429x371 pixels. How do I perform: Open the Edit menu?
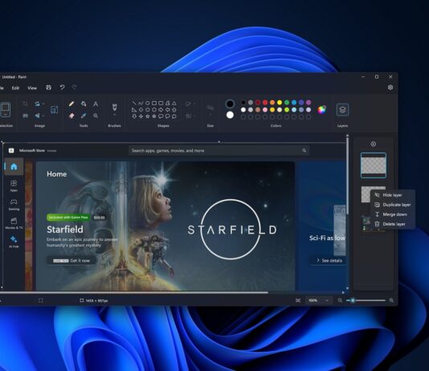(15, 88)
